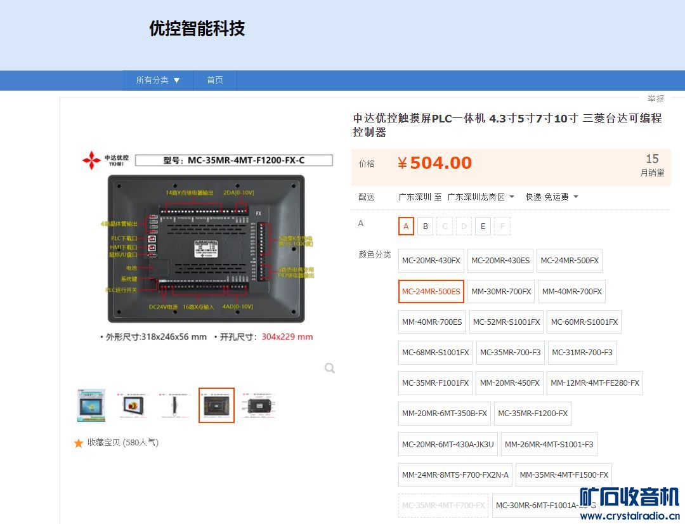This screenshot has width=685, height=524.
Task: Select option A
Action: coord(406,226)
